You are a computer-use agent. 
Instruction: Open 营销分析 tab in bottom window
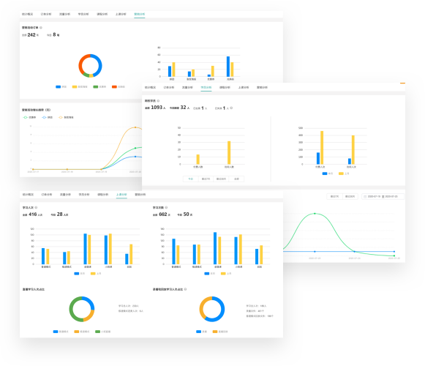click(140, 195)
